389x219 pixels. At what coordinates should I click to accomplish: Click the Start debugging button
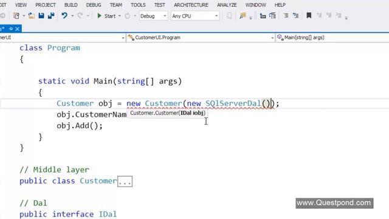(106, 16)
